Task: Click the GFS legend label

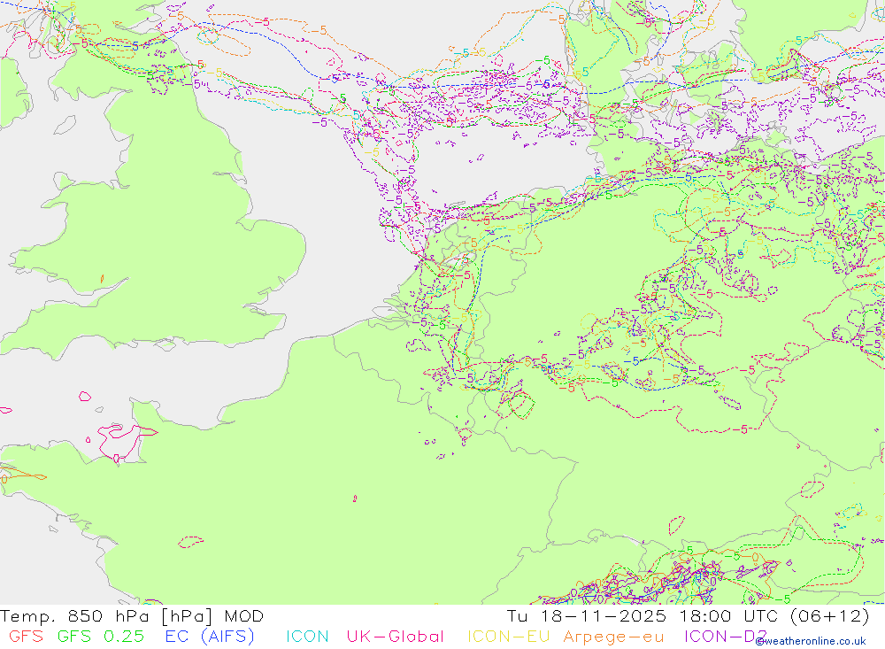Action: tap(26, 637)
